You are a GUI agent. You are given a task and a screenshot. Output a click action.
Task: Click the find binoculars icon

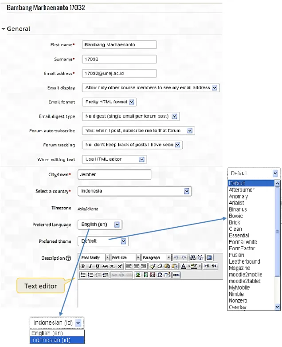pos(193,258)
